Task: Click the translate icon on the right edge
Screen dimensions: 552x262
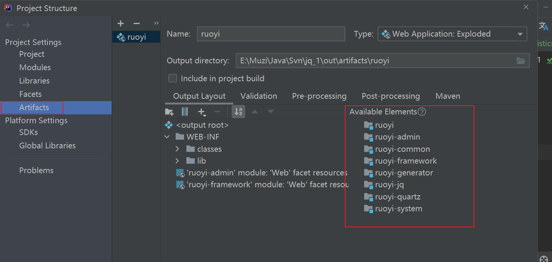Action: coord(543,26)
